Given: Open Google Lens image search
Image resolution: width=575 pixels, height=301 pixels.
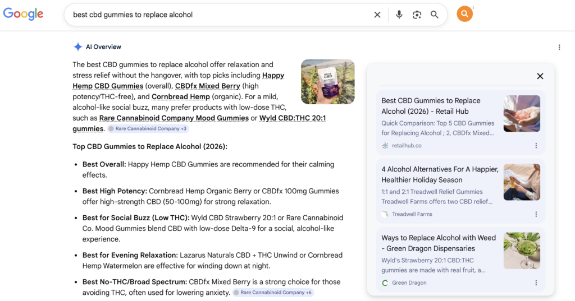Looking at the screenshot, I should coord(417,15).
